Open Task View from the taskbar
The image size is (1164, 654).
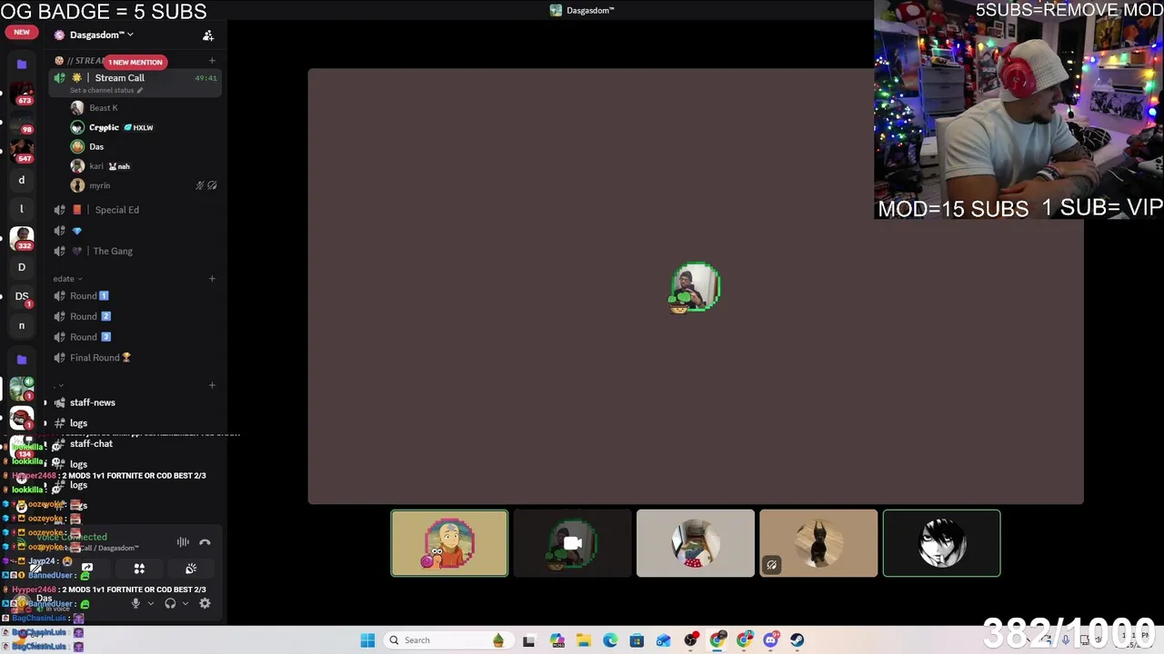coord(528,640)
